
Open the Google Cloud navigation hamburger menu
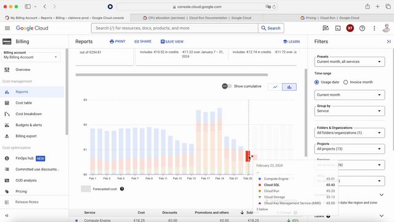point(7,28)
